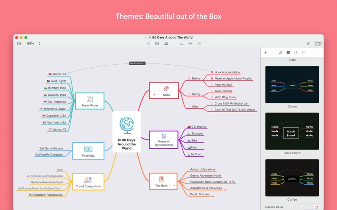This screenshot has height=210, width=337.
Task: Switch to the tags inspector tab
Action: coord(303,52)
